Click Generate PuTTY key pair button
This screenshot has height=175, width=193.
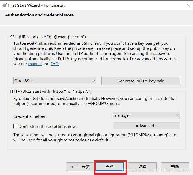(x=141, y=81)
